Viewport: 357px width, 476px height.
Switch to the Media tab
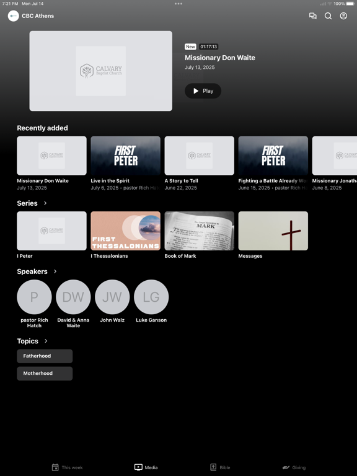(146, 467)
